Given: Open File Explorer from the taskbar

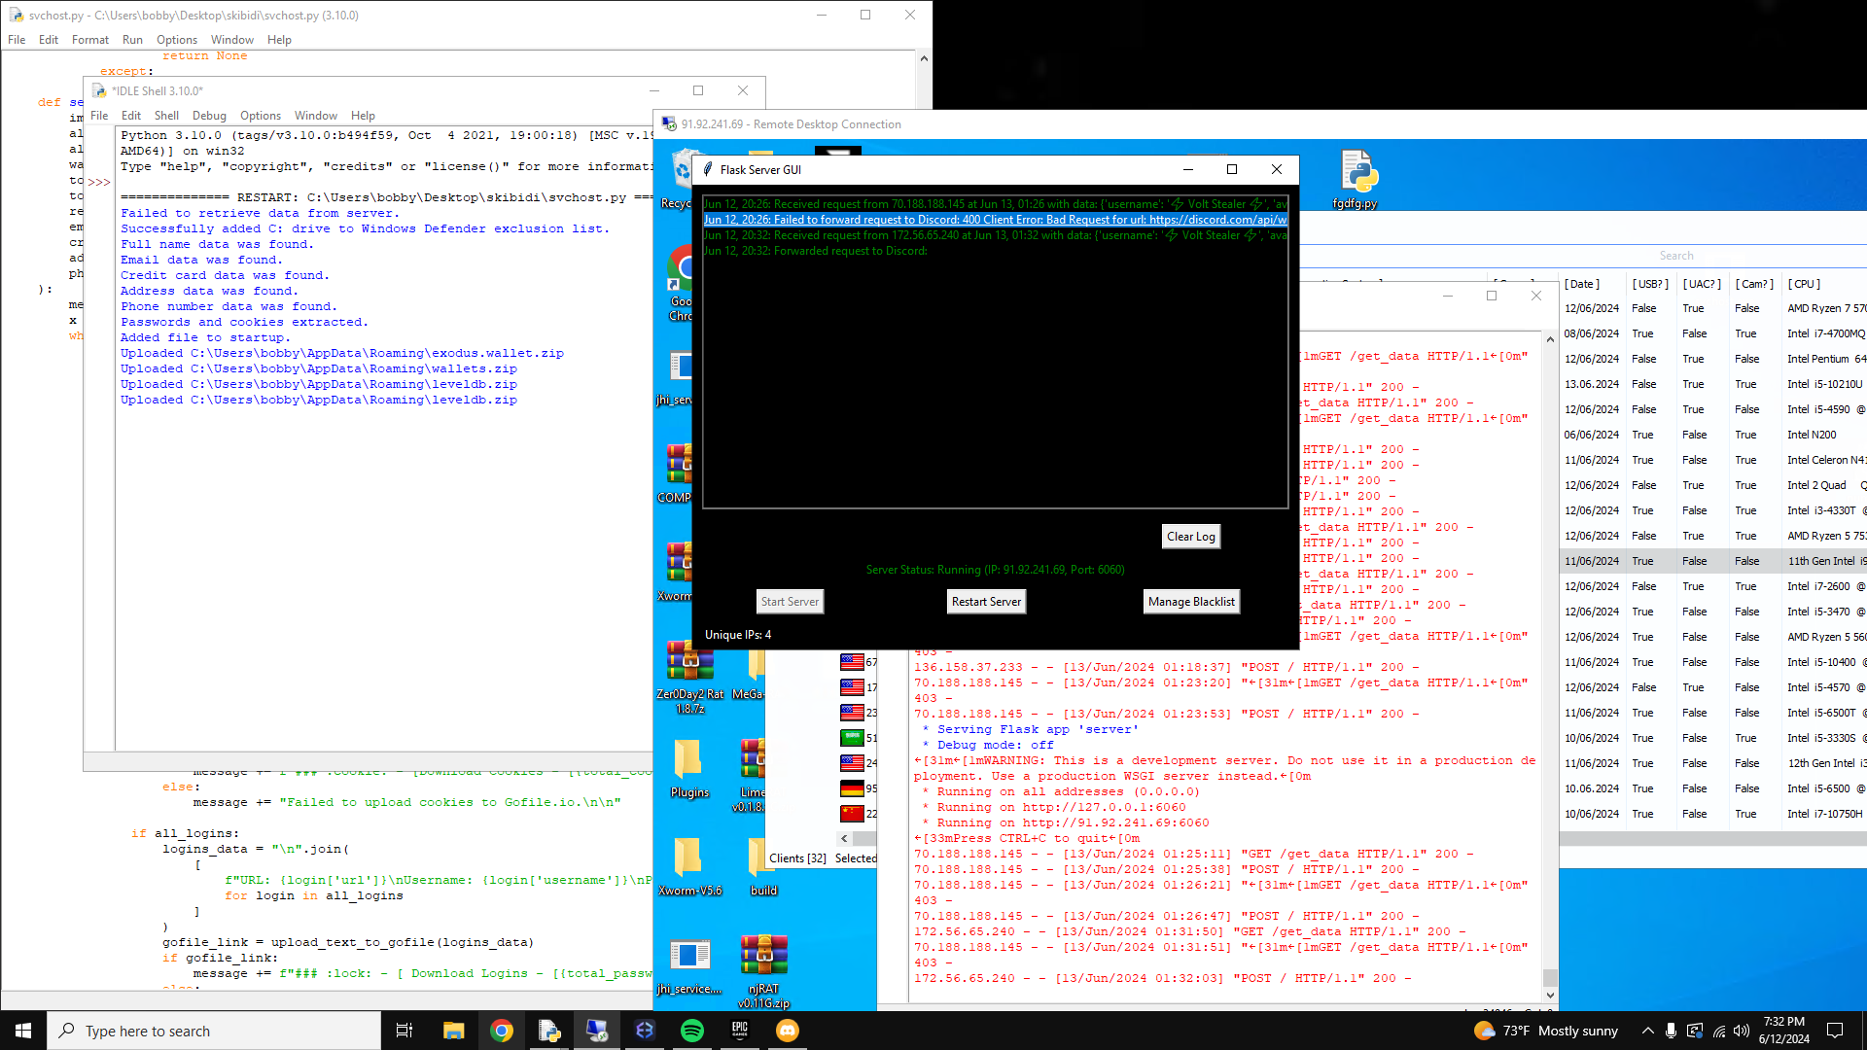Looking at the screenshot, I should click(454, 1031).
